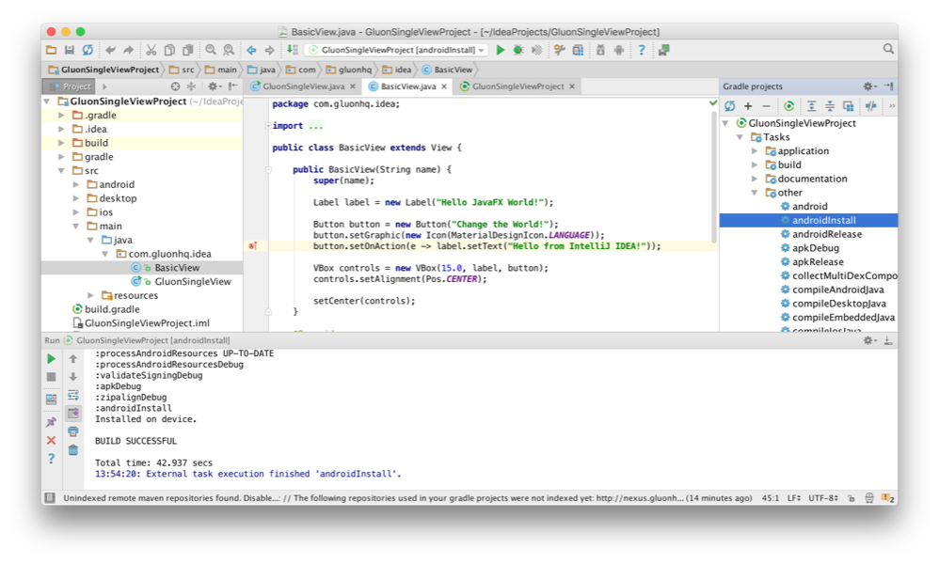Click the Synchronize toolbar icon
Image resolution: width=939 pixels, height=564 pixels.
[x=88, y=50]
